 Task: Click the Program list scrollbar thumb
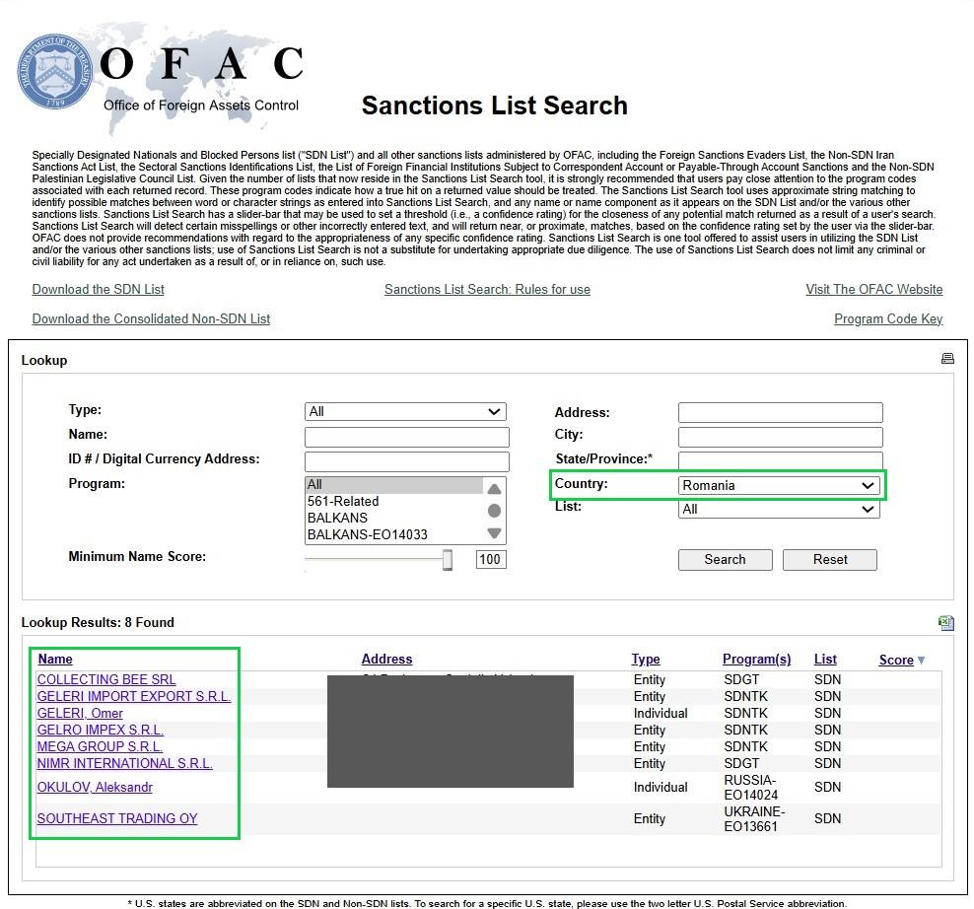(495, 511)
